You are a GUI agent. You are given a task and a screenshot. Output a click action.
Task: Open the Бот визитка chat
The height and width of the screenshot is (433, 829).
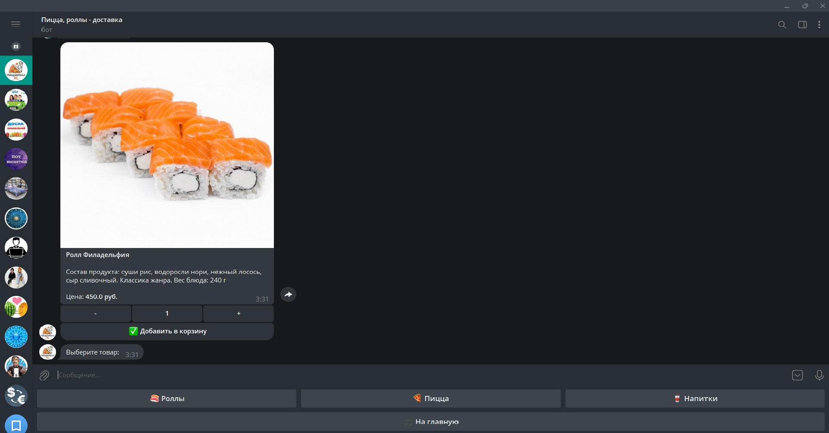(16, 159)
